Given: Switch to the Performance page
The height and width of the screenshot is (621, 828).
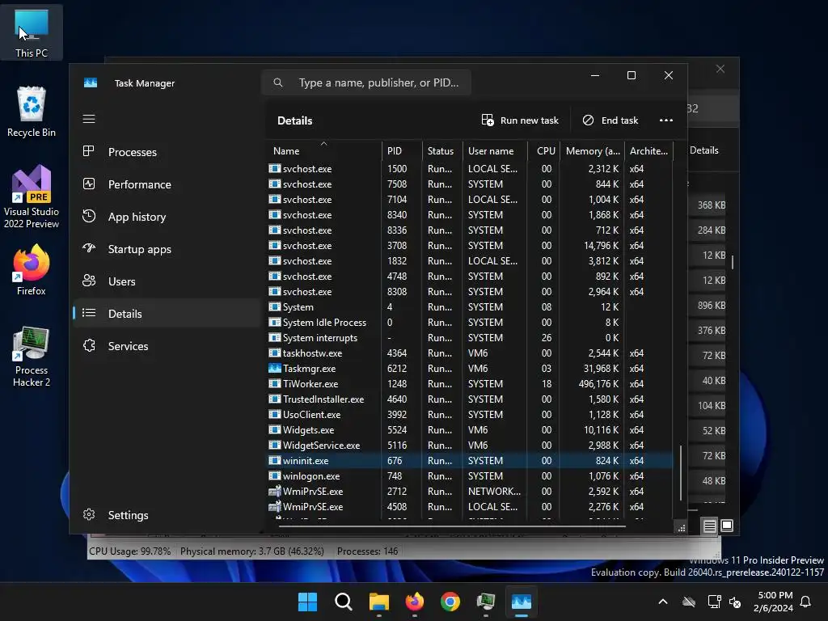Looking at the screenshot, I should (x=166, y=184).
